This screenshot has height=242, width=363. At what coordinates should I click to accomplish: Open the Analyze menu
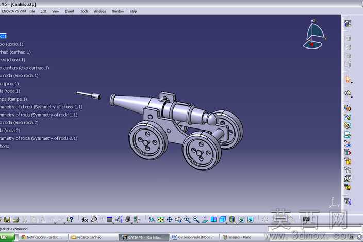point(100,11)
